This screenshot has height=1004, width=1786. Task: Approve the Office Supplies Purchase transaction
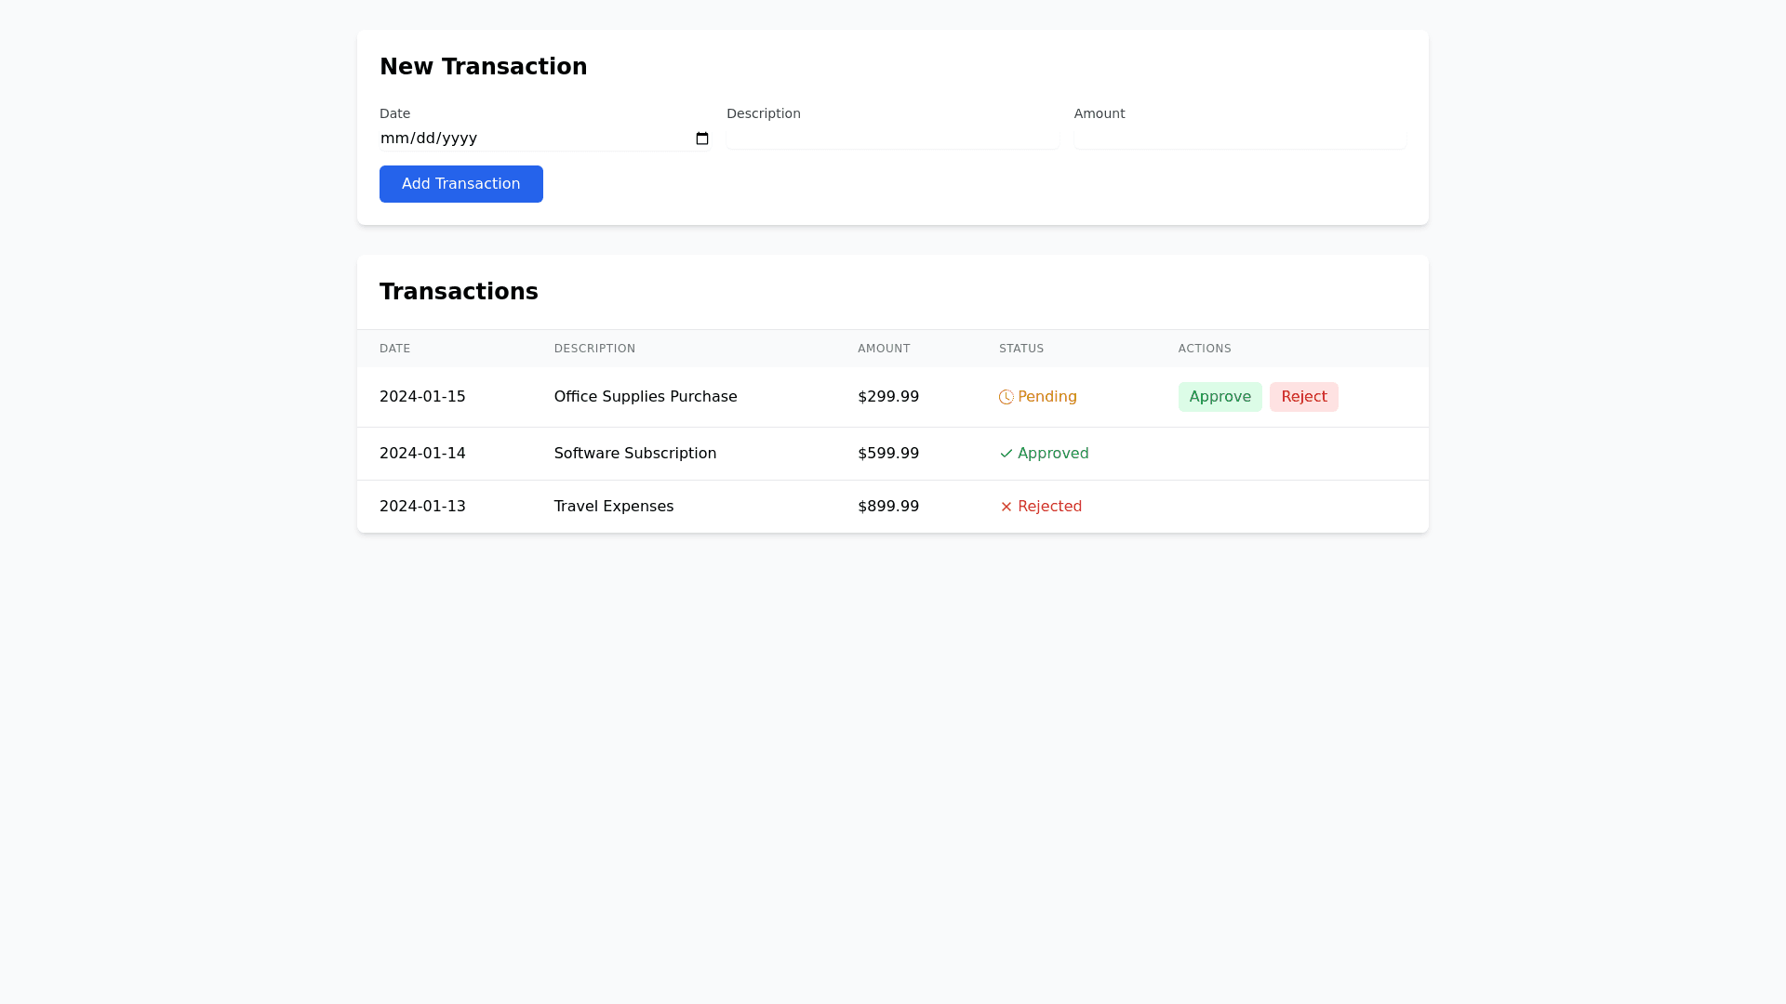click(x=1220, y=397)
